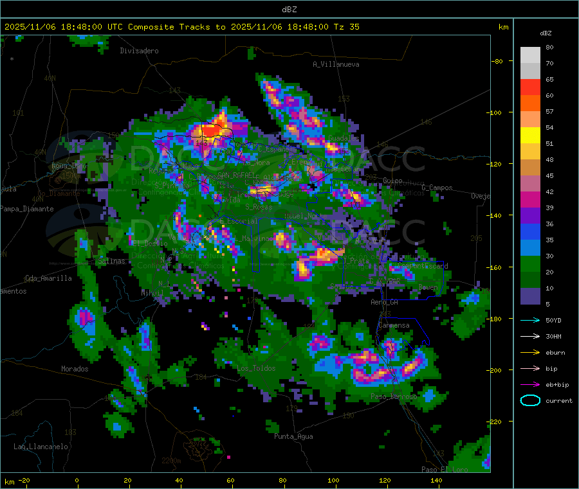This screenshot has height=489, width=579.
Task: Click the S_Rosas place label
Action: pyautogui.click(x=259, y=208)
